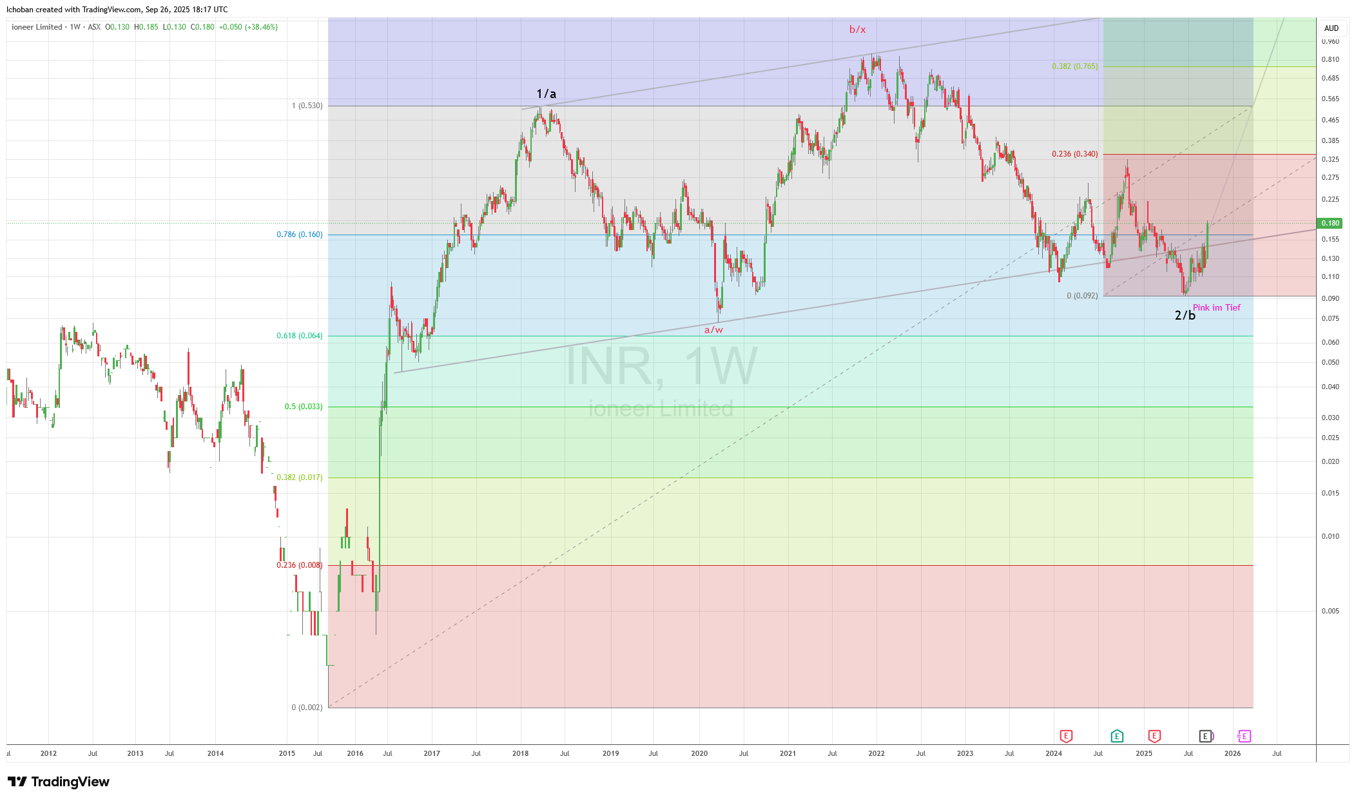Image resolution: width=1356 pixels, height=801 pixels.
Task: Click the red earnings marker at 2024
Action: pos(1066,736)
